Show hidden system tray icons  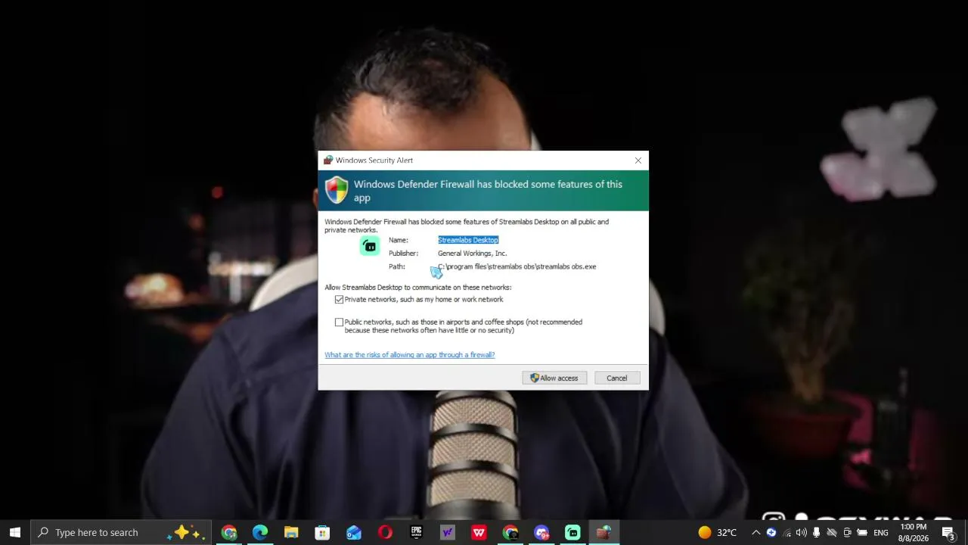755,532
